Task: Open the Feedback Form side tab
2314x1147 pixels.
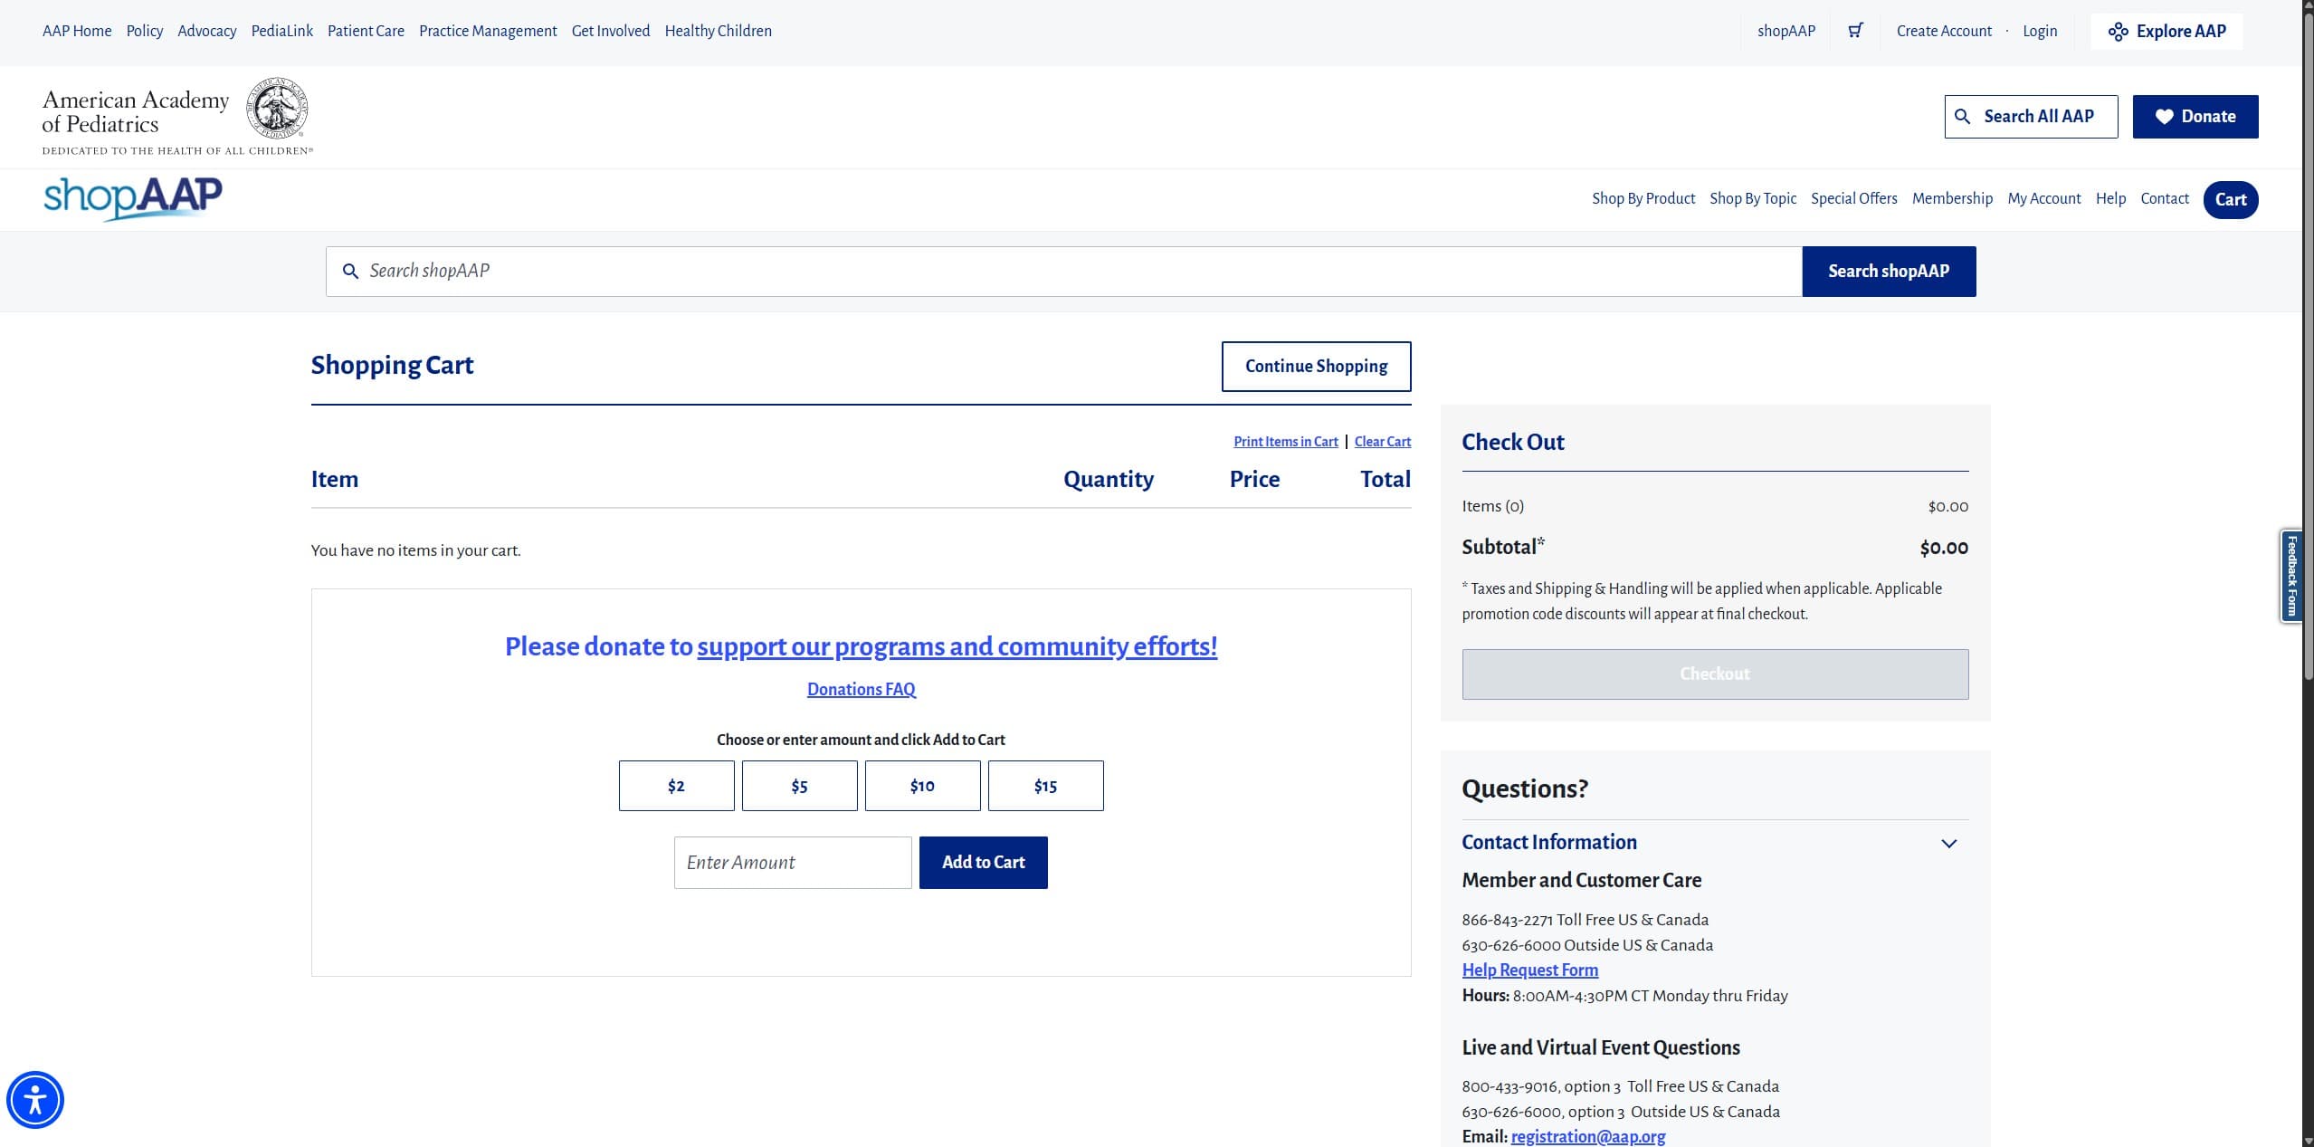Action: click(x=2291, y=576)
